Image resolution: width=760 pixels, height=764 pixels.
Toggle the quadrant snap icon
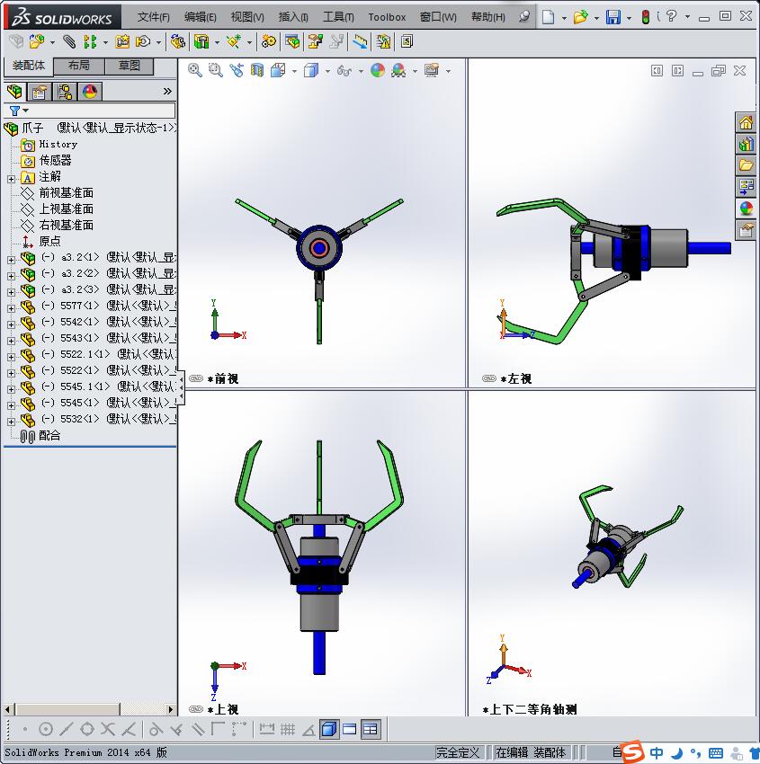coord(87,730)
